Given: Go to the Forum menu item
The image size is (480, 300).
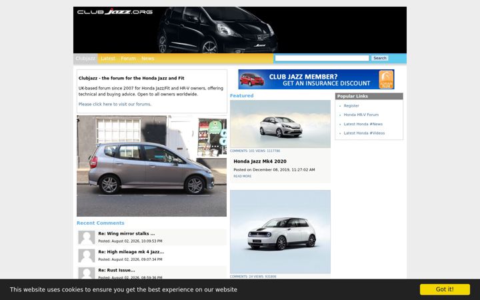Looking at the screenshot, I should pyautogui.click(x=128, y=59).
